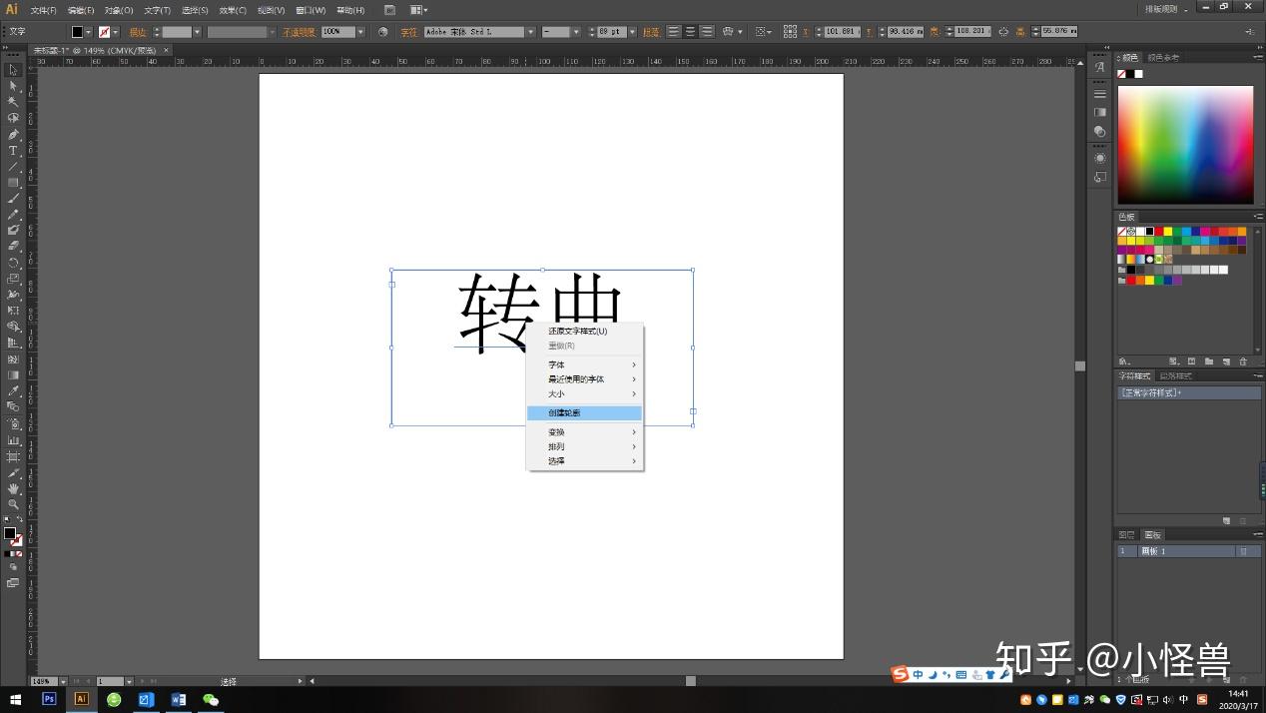Select the Pen tool
Viewport: 1266px width, 713px height.
(x=13, y=134)
